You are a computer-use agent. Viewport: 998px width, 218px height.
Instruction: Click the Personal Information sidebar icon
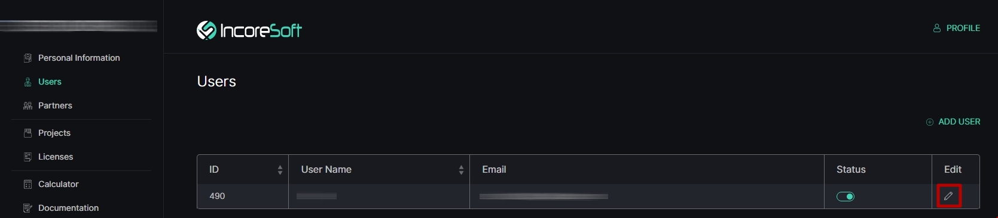28,58
